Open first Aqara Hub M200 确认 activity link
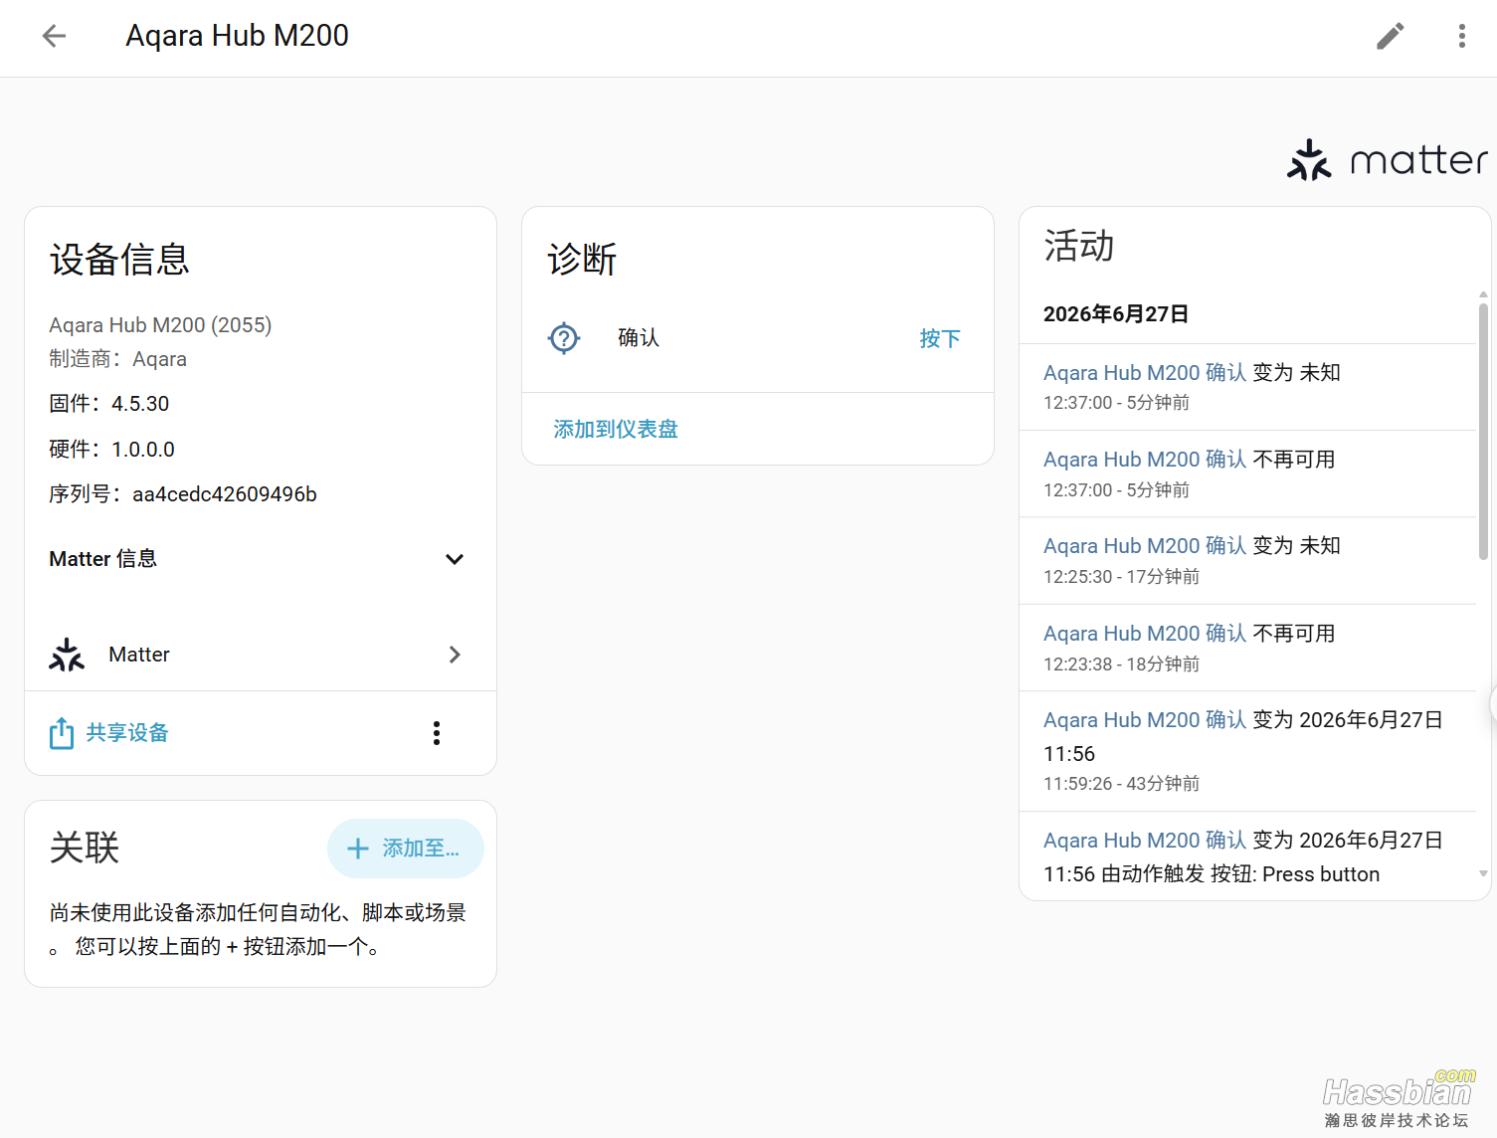1497x1138 pixels. (1145, 372)
